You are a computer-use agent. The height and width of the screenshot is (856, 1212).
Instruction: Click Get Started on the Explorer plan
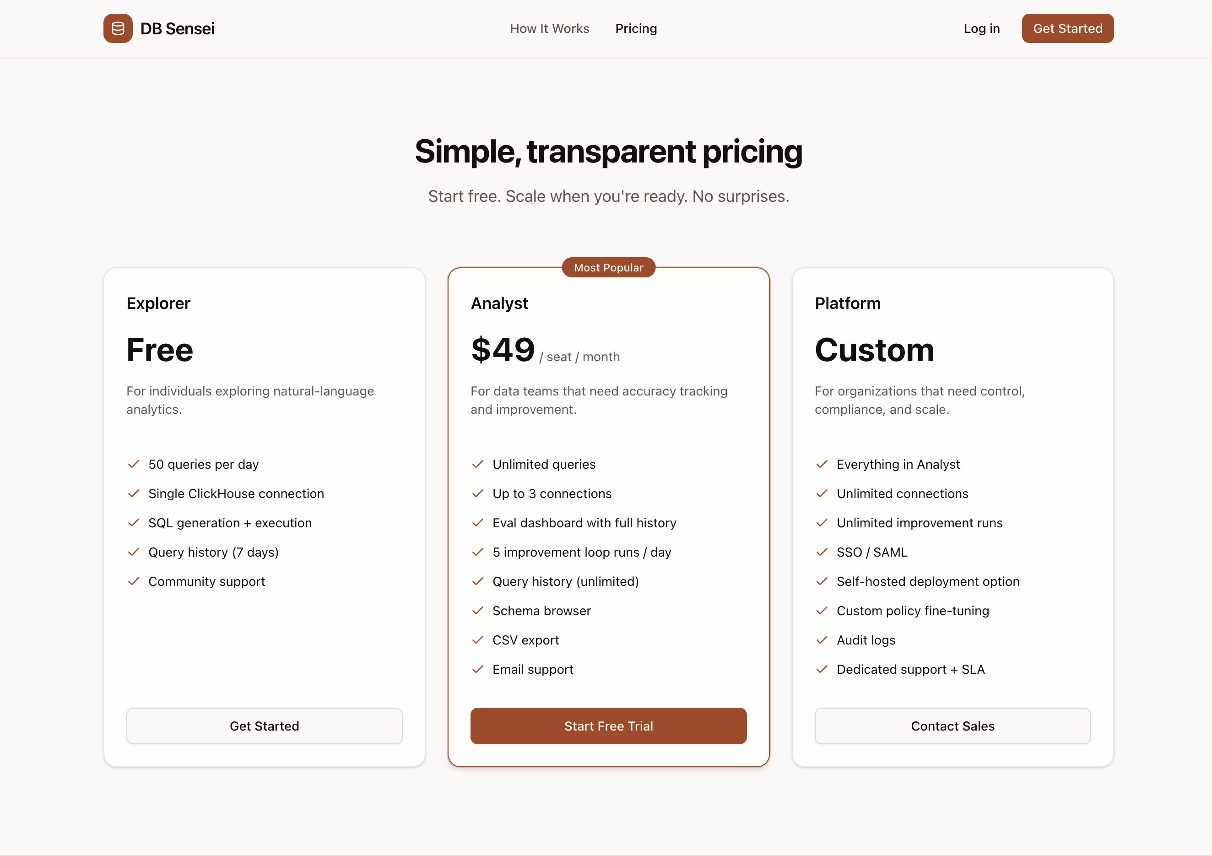265,726
